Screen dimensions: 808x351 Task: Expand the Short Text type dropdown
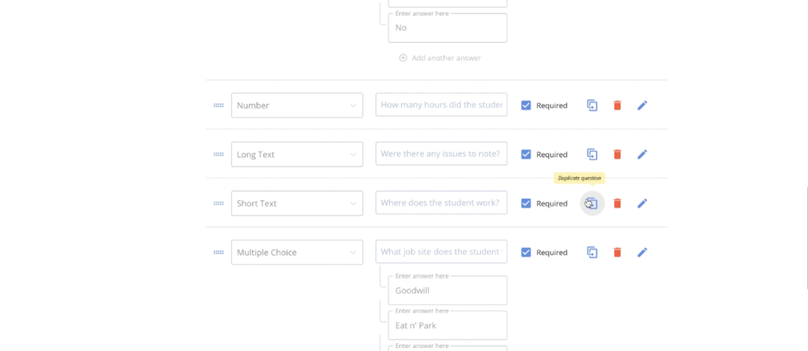coord(297,204)
